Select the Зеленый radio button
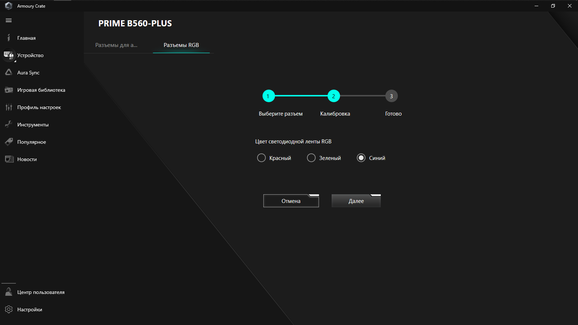Screen dimensions: 578x325 (x=311, y=158)
